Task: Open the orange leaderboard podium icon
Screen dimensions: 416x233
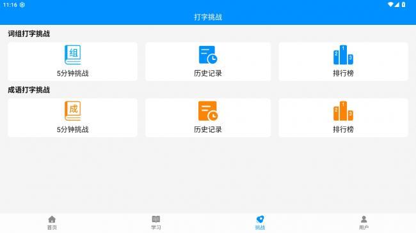Action: (343, 111)
